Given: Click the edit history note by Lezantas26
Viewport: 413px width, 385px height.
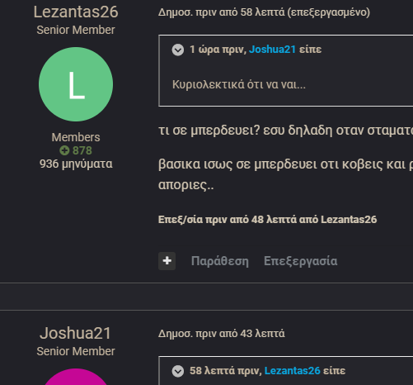Looking at the screenshot, I should click(x=267, y=220).
